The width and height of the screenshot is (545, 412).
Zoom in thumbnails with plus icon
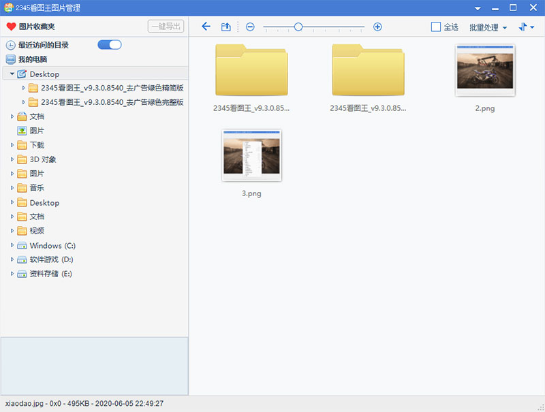pyautogui.click(x=377, y=27)
